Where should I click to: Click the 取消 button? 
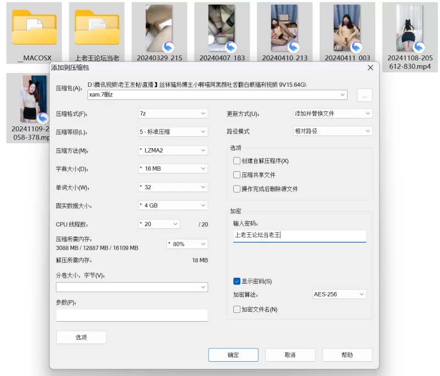(290, 355)
